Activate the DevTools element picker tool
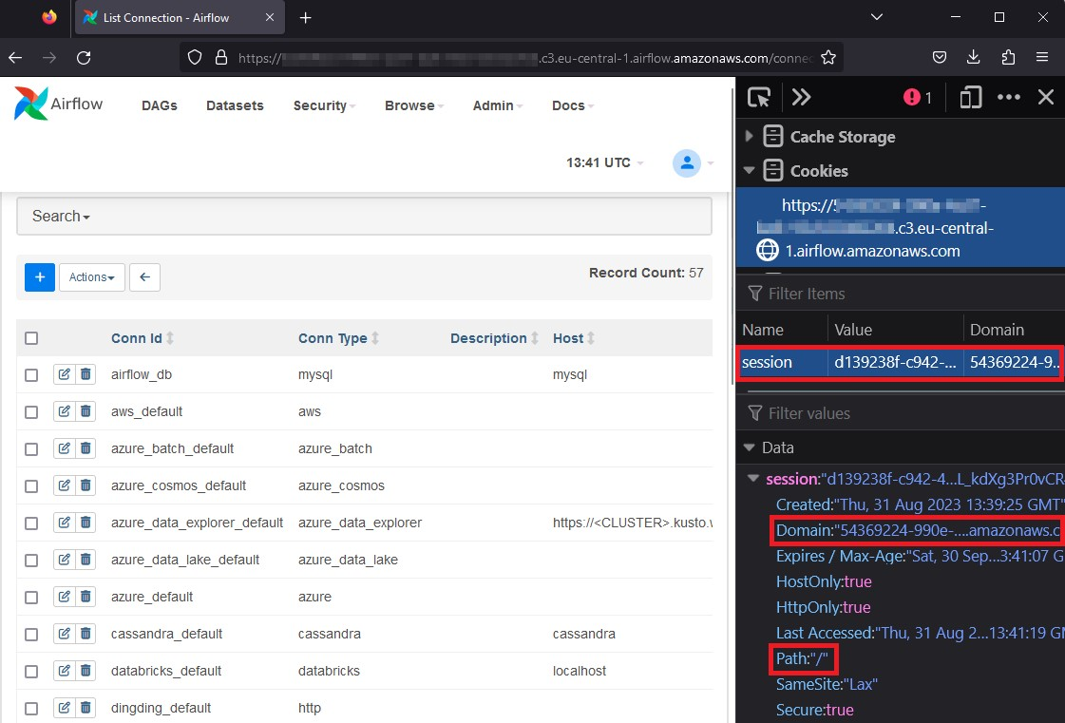1065x723 pixels. [x=757, y=96]
